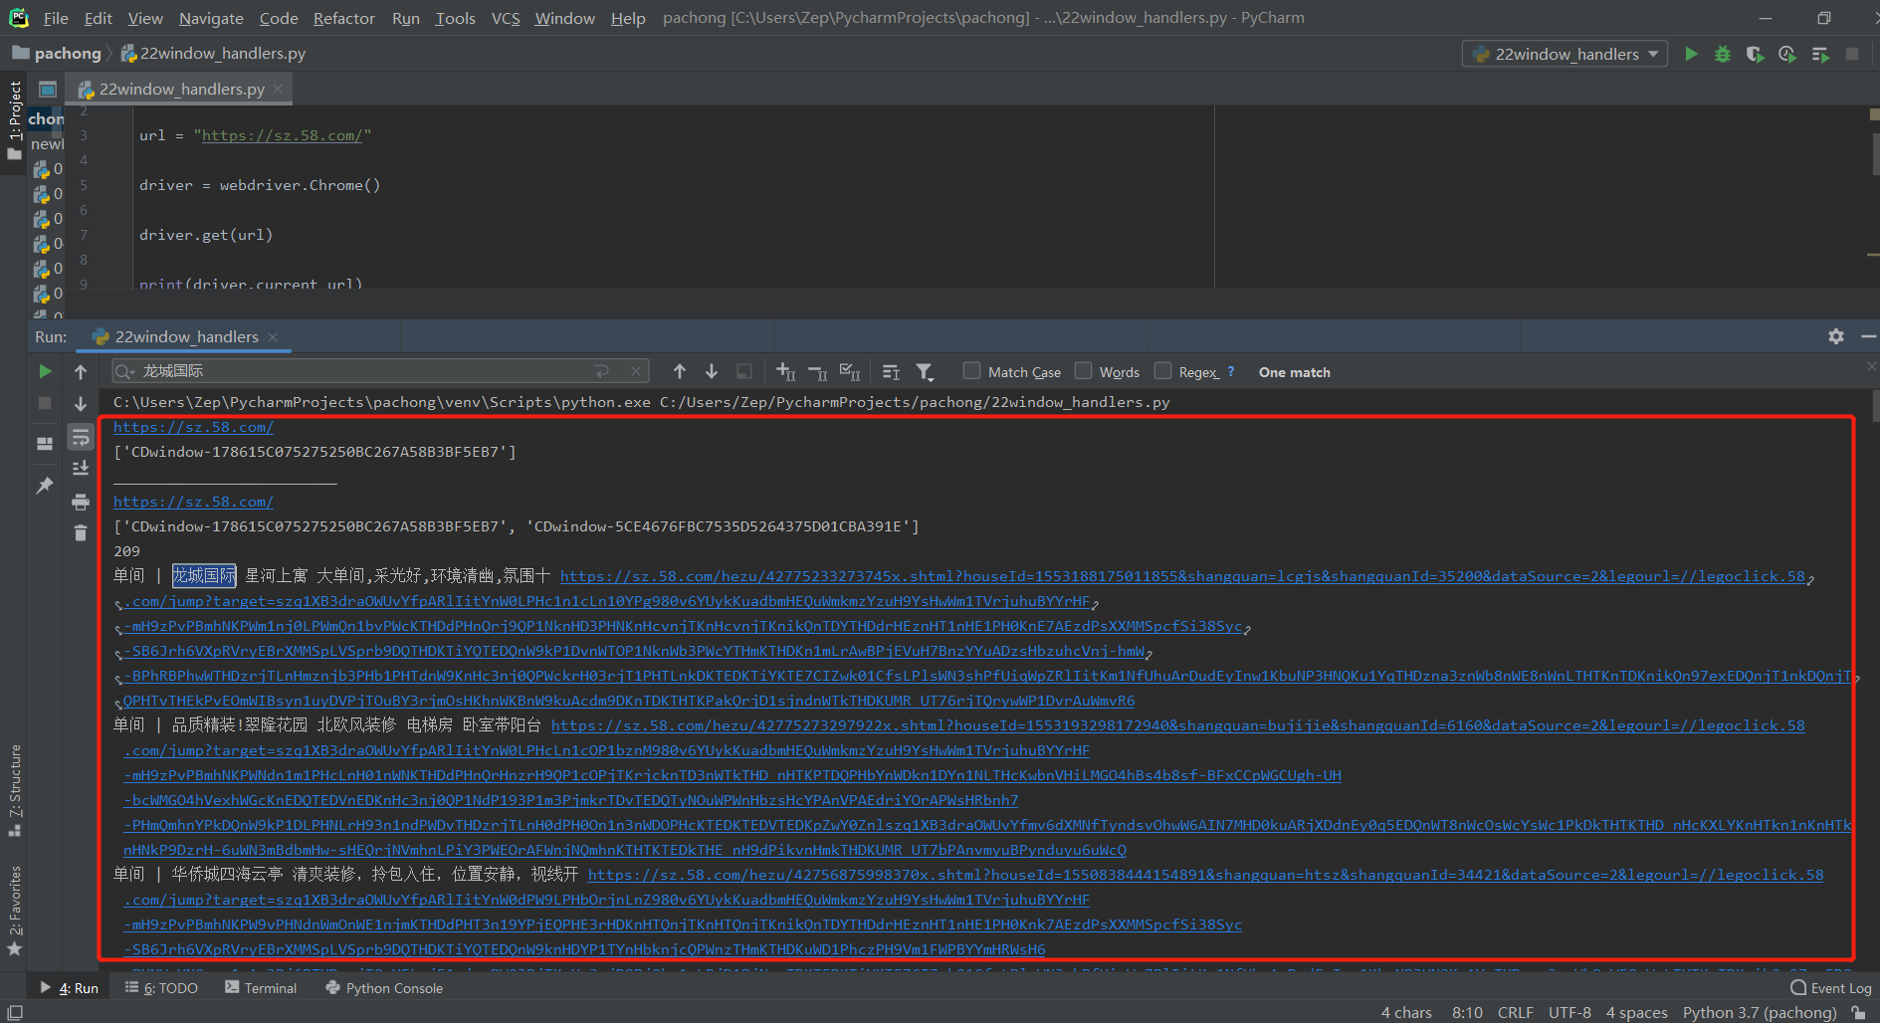Hide the Run tool window with the minus icon
This screenshot has height=1023, width=1880.
(x=1868, y=336)
